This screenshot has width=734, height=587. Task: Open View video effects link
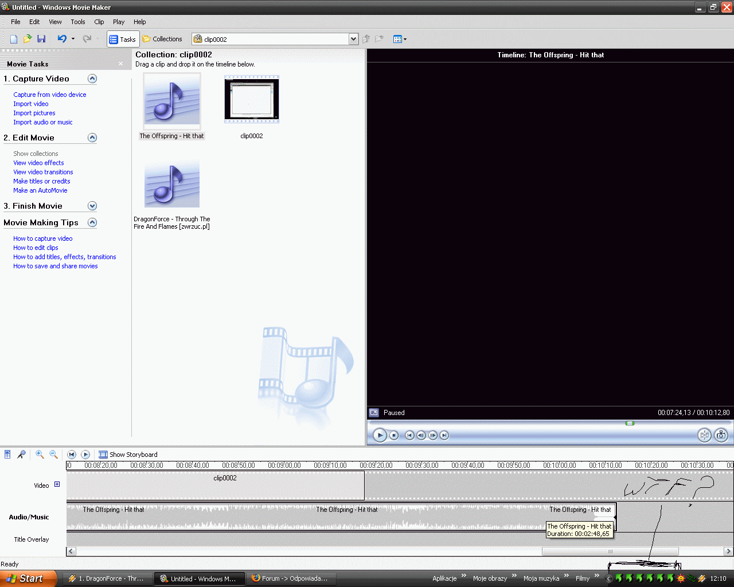tap(38, 163)
